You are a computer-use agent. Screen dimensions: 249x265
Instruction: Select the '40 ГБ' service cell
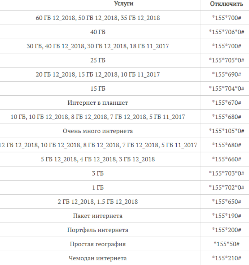(x=98, y=32)
